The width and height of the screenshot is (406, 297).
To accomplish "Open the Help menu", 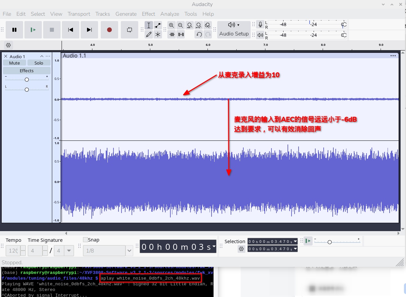I will [208, 14].
